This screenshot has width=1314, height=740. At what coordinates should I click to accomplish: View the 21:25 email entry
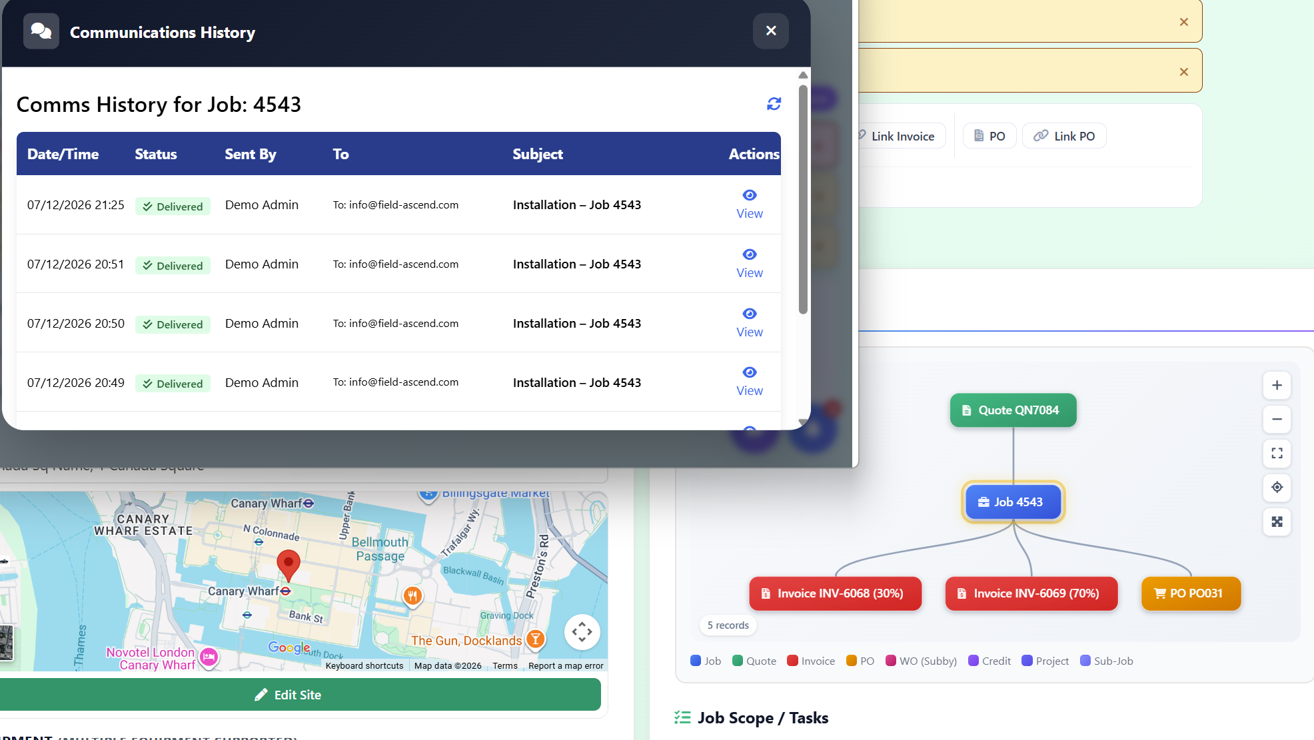pos(750,204)
